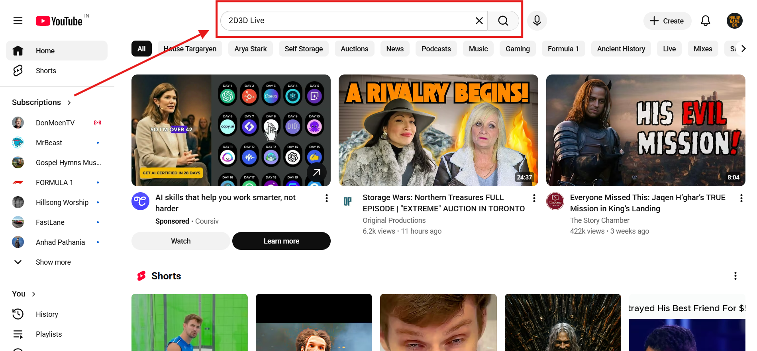
Task: Select the Arya Stark chip
Action: pyautogui.click(x=251, y=49)
